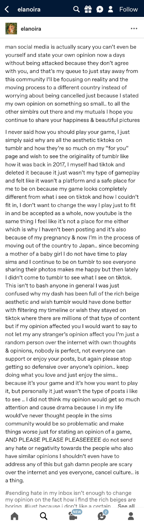This screenshot has height=525, width=144.
Task: Tap the elanoira avatar thumbnail
Action: tap(11, 29)
